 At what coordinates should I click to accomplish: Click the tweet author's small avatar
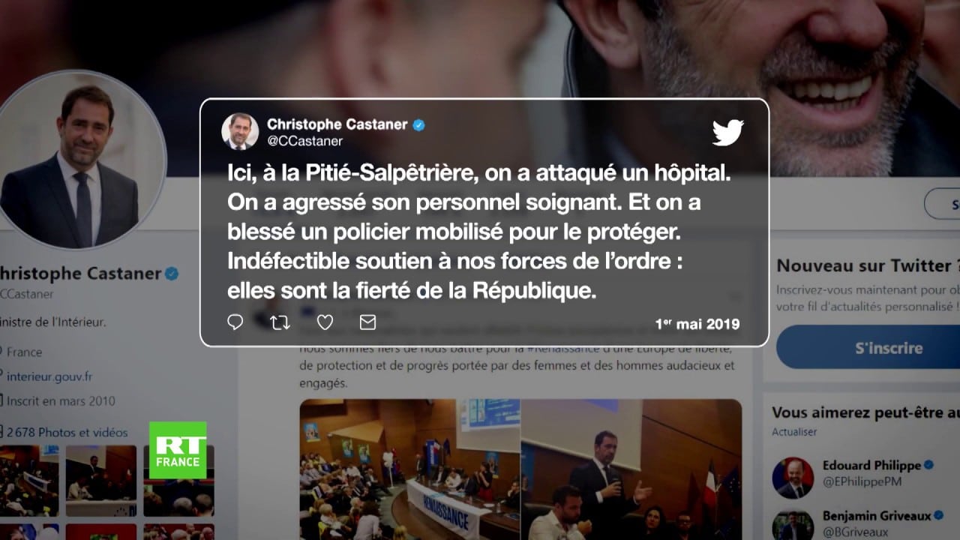(240, 132)
